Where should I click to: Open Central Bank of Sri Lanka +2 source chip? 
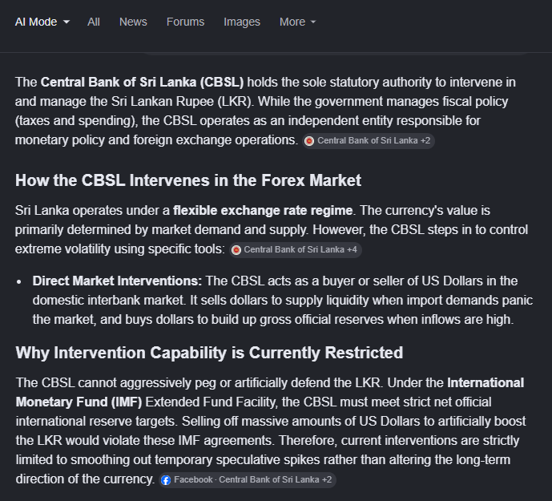click(369, 140)
